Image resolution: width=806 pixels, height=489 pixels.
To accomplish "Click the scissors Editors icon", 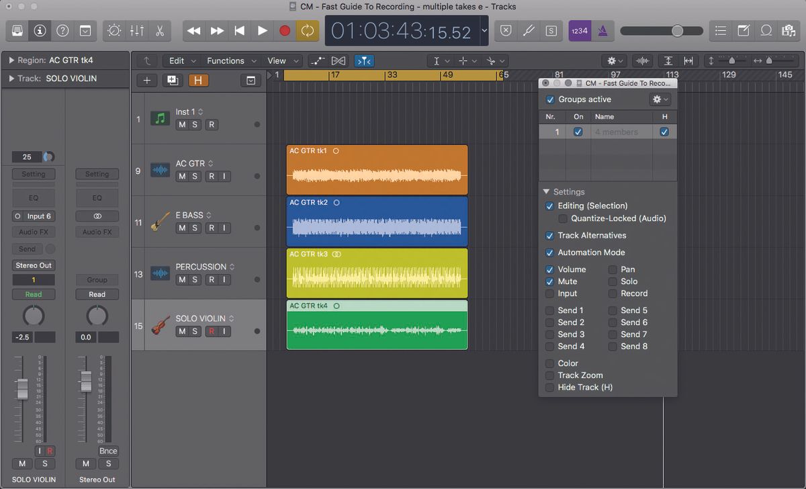I will pyautogui.click(x=161, y=30).
